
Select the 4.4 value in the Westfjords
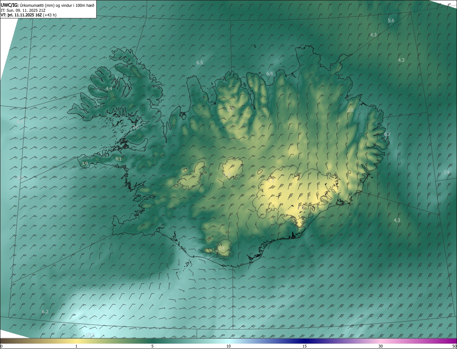coord(109,88)
